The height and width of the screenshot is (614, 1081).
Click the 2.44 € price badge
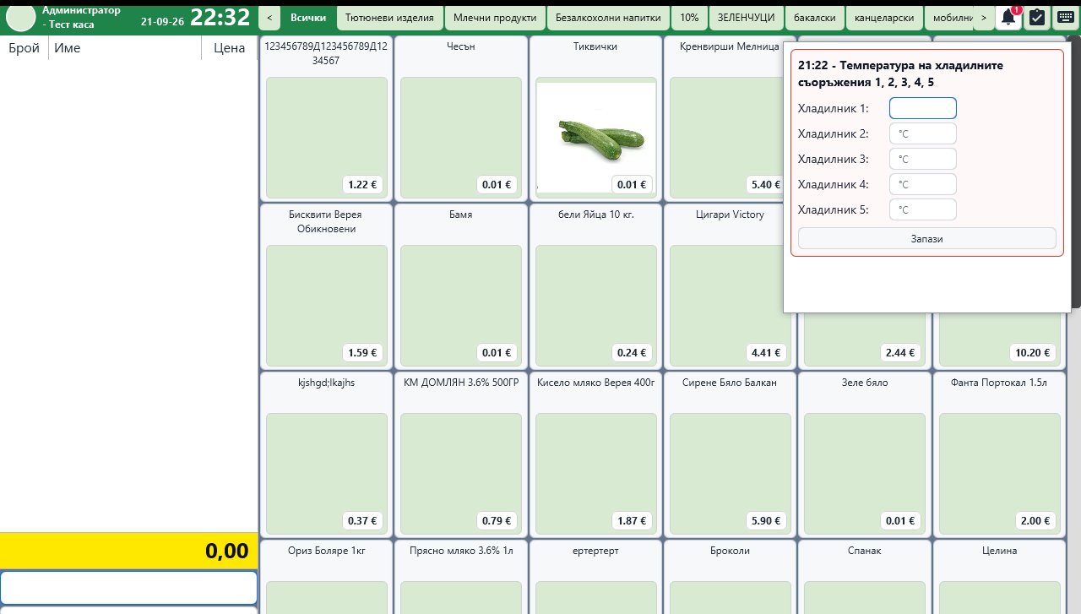(x=901, y=353)
